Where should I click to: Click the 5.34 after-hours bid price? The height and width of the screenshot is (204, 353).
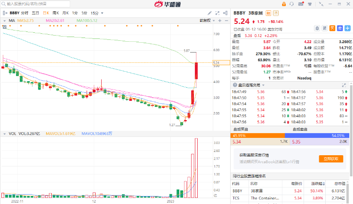click(x=237, y=142)
